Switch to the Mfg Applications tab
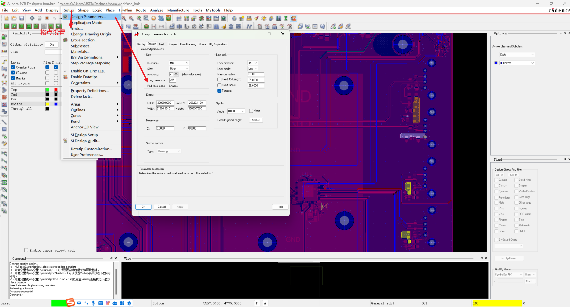This screenshot has width=570, height=307. click(x=218, y=44)
